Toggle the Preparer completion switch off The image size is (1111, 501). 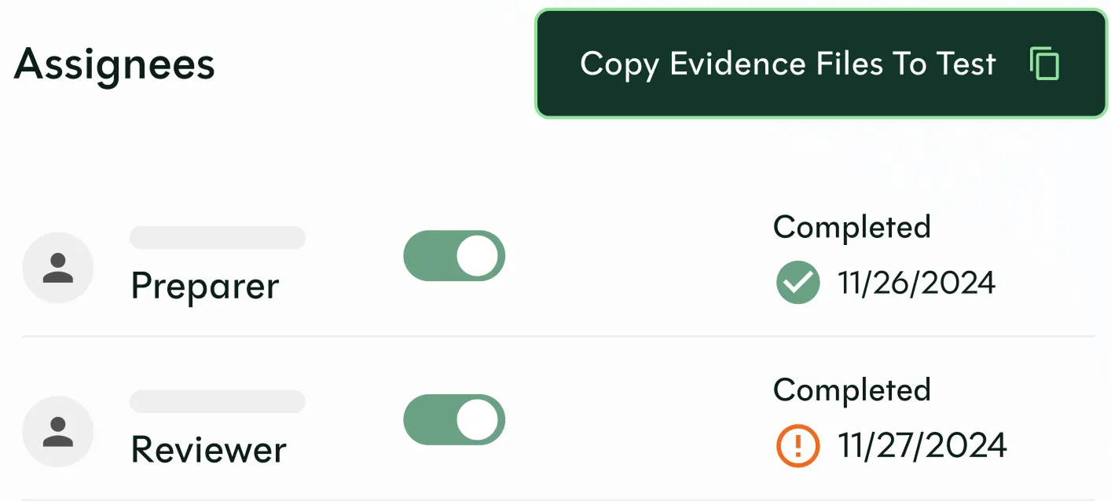454,256
